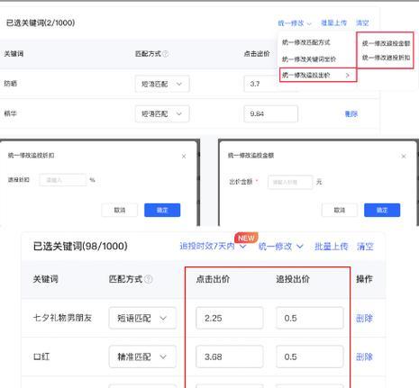This screenshot has height=388, width=419.
Task: Click 取消 in 统一修改追投折扣 dialog
Action: click(120, 210)
